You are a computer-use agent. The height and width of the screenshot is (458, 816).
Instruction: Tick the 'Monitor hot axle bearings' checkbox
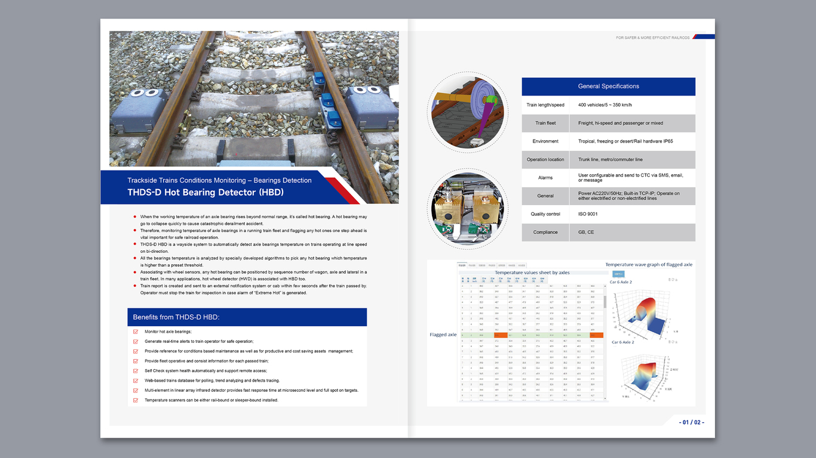tap(136, 332)
